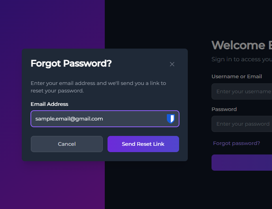
Task: Click the purple button below 'Forgot password?' link
Action: click(x=242, y=163)
